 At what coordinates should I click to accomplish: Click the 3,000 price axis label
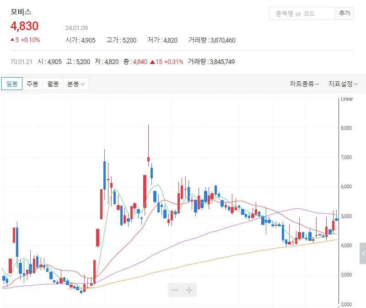[x=346, y=275]
